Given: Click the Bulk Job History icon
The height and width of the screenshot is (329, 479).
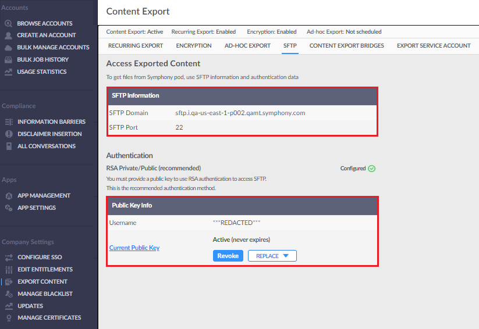Looking at the screenshot, I should click(x=8, y=60).
